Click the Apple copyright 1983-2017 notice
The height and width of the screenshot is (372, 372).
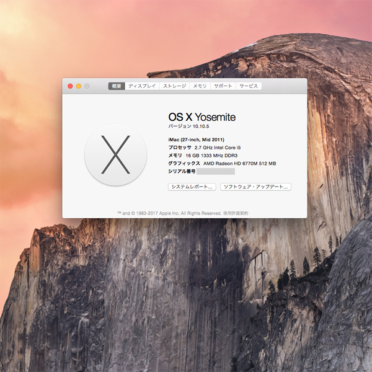click(169, 213)
